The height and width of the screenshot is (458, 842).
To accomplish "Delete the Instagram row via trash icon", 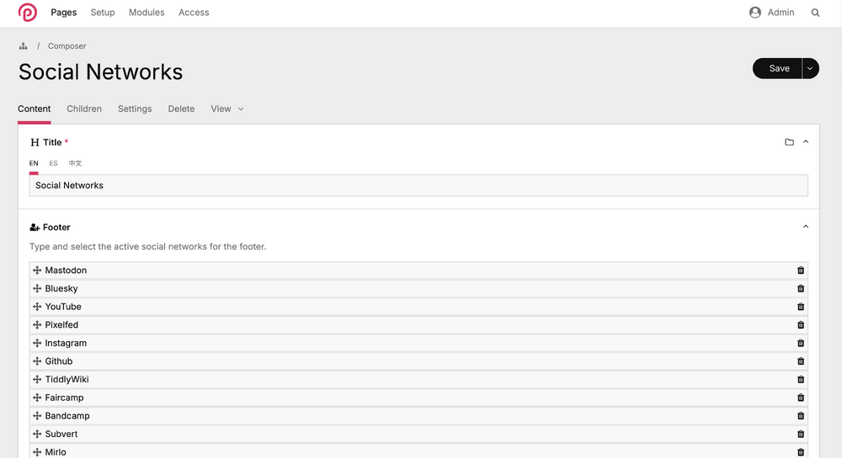I will (x=801, y=344).
